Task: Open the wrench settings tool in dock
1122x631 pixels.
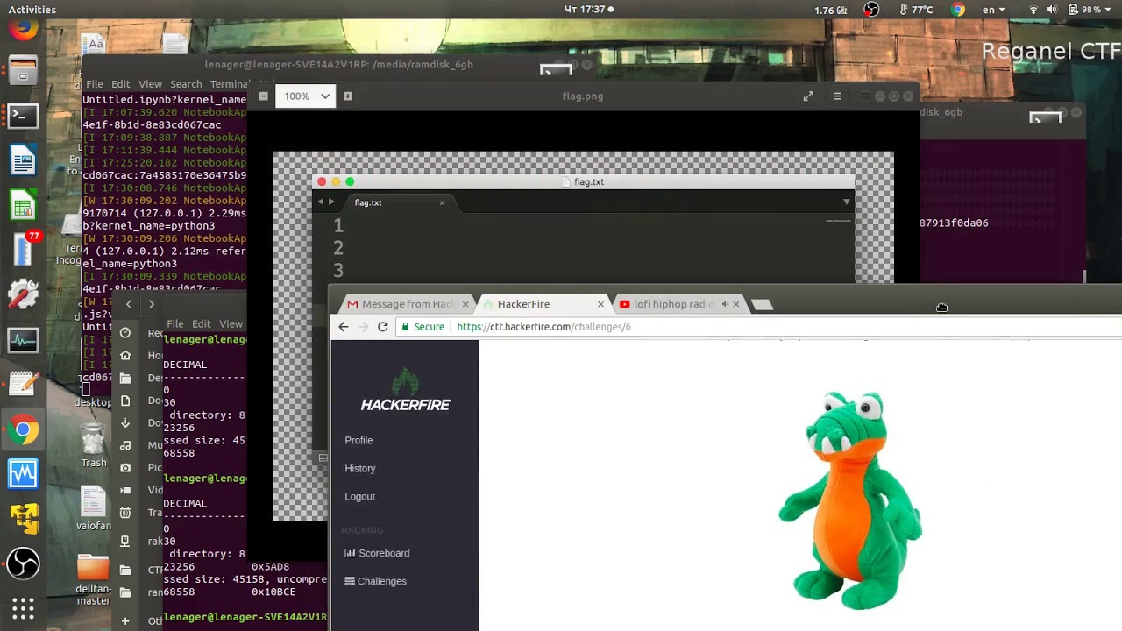Action: [24, 294]
